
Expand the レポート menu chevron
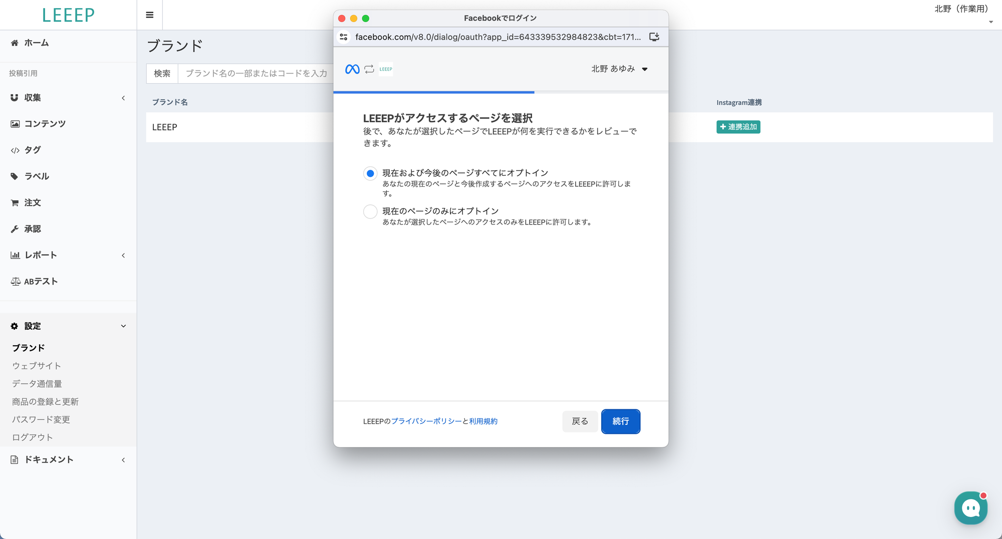pos(123,255)
